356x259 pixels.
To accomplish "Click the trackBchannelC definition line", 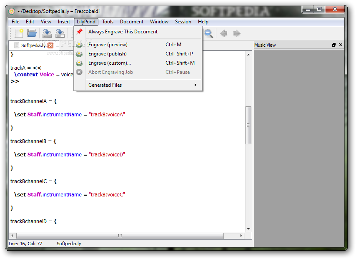I will (x=33, y=181).
